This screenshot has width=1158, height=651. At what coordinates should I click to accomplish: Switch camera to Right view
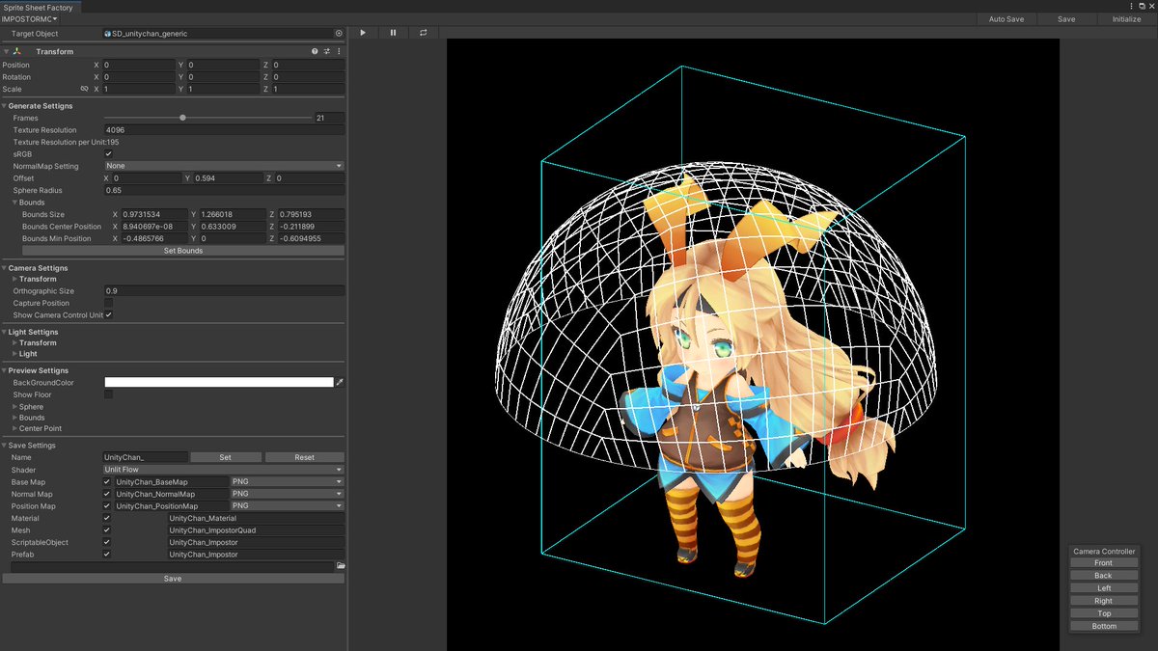1103,601
